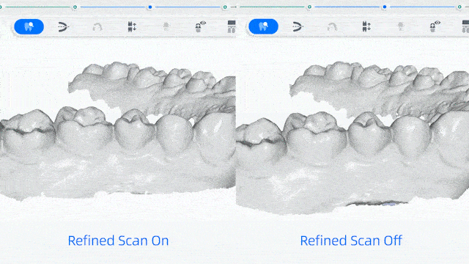
Task: Select the first green step marker above the Refined Scan On panel
Action: [75, 7]
